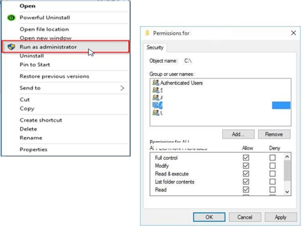Open Properties from the context menu
This screenshot has width=305, height=230.
33,149
